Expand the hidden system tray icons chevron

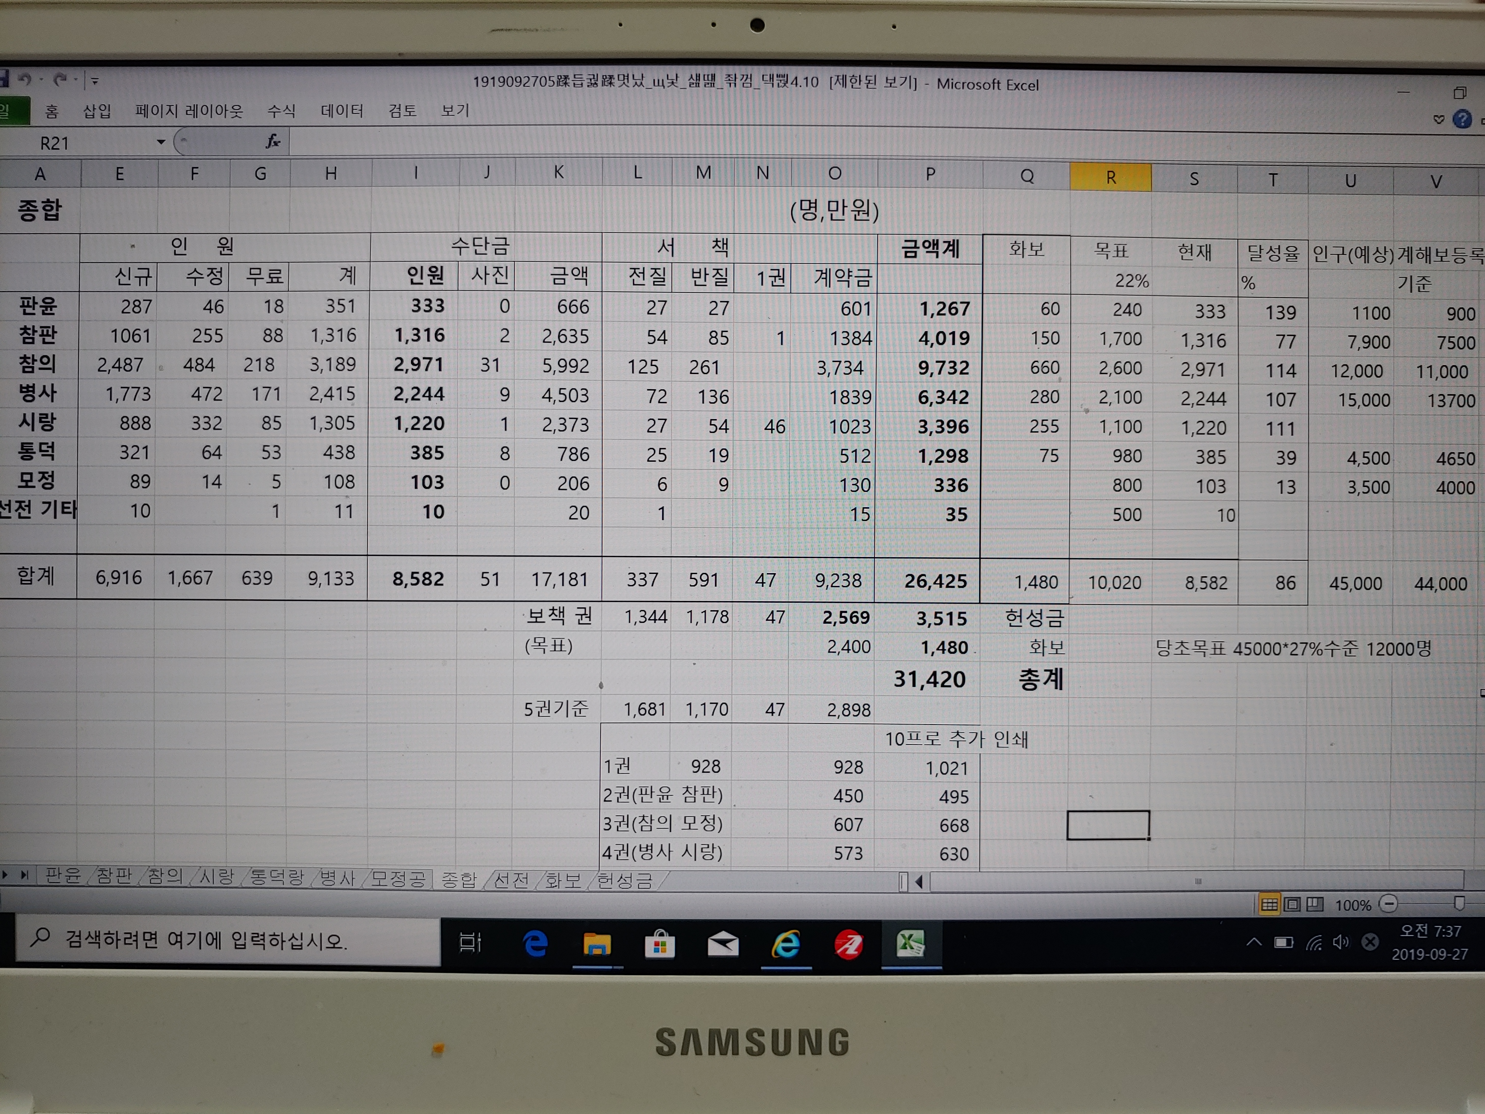[x=1254, y=942]
